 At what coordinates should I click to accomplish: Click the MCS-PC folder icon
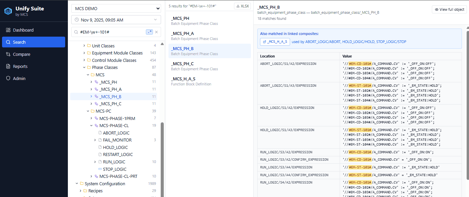(93, 111)
